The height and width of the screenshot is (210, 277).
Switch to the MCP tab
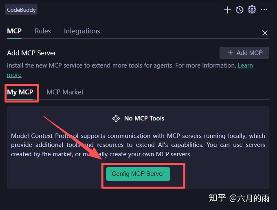pyautogui.click(x=14, y=31)
